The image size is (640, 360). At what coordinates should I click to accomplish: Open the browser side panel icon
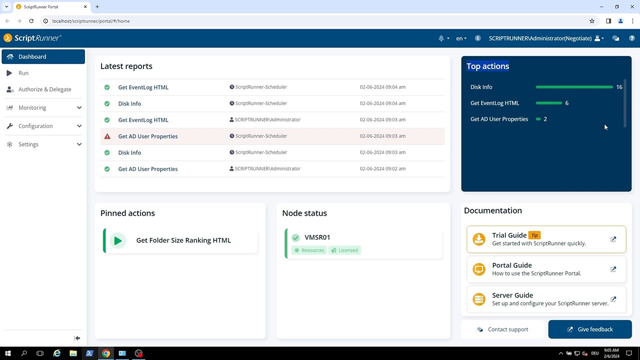608,21
